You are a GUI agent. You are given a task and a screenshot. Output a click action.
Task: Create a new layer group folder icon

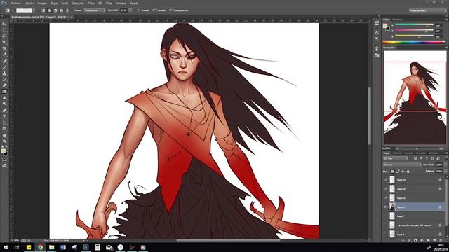(428, 241)
